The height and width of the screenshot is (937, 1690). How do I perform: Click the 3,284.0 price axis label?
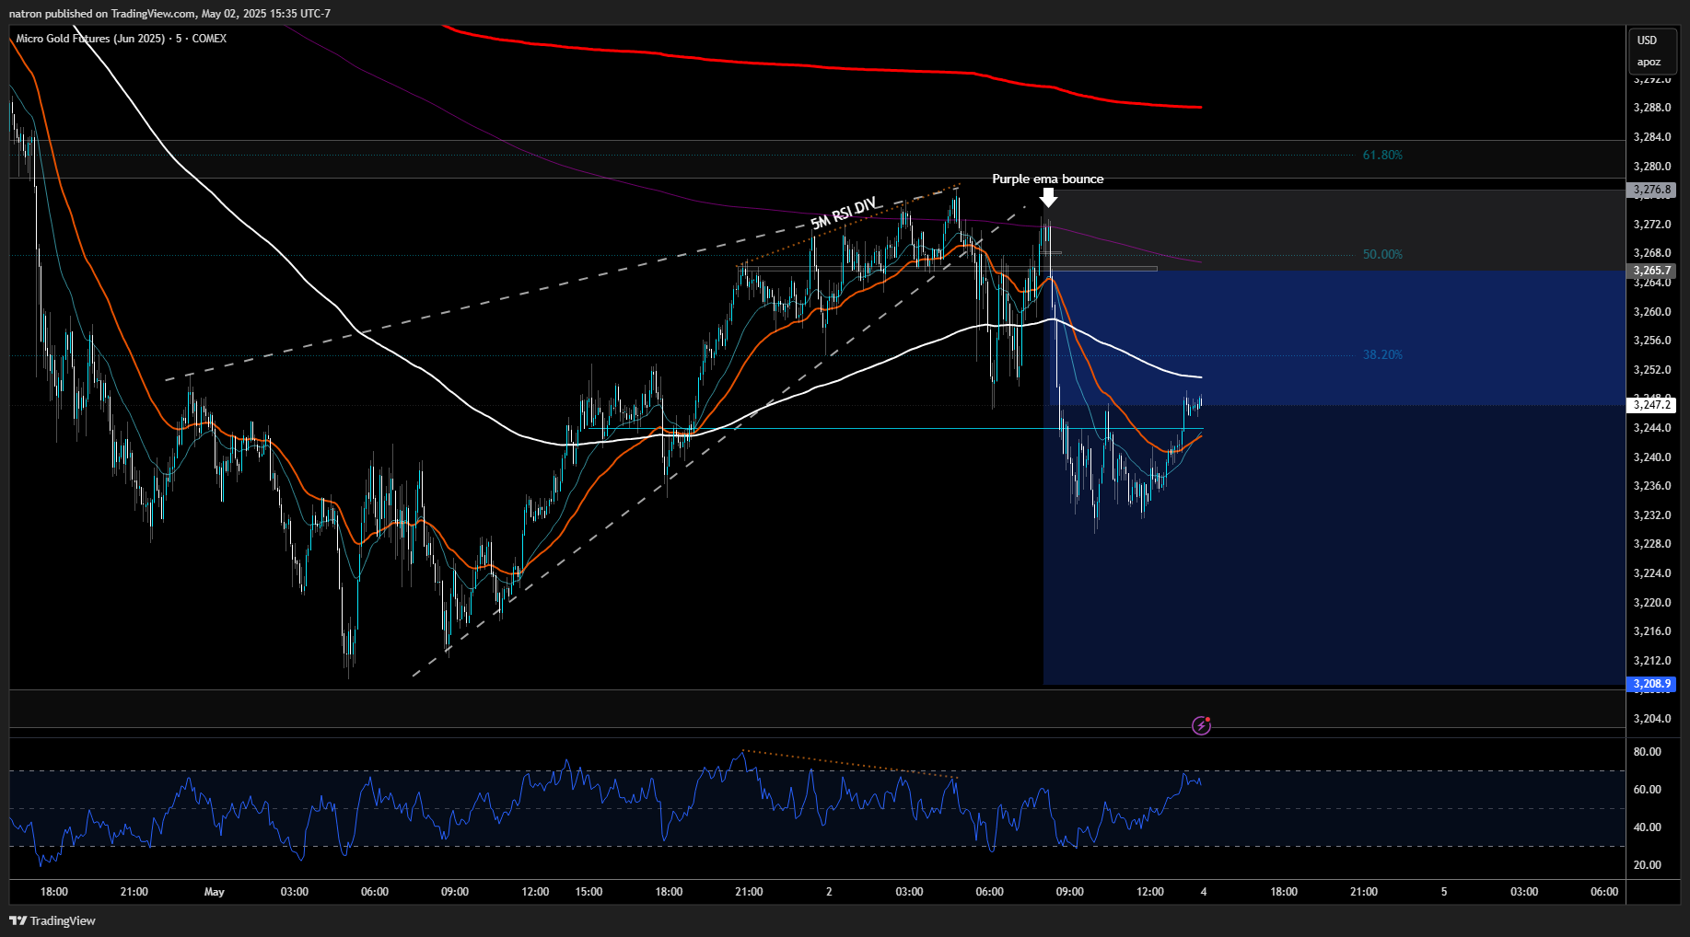[1651, 137]
